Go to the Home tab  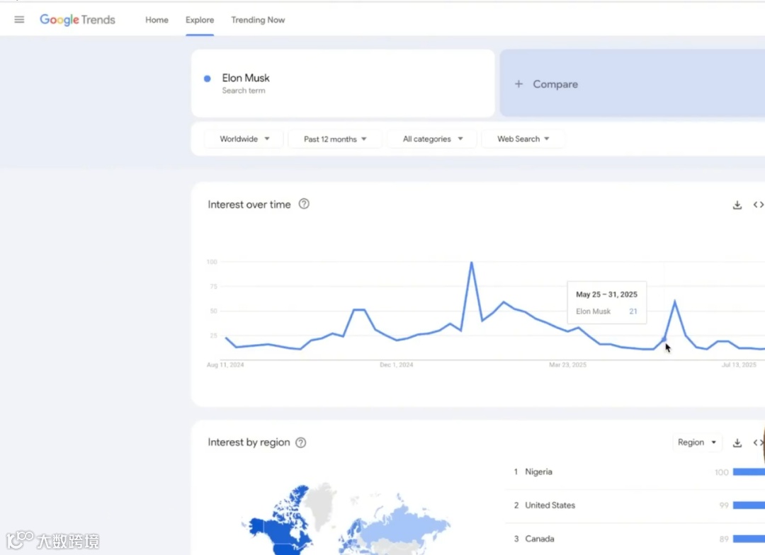(x=157, y=20)
